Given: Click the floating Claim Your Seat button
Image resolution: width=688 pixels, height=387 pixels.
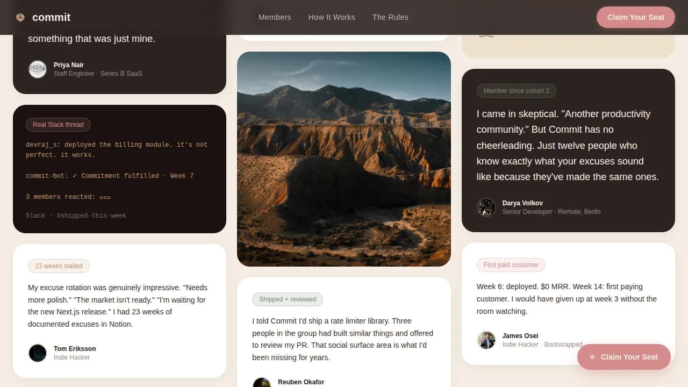Looking at the screenshot, I should pos(624,356).
